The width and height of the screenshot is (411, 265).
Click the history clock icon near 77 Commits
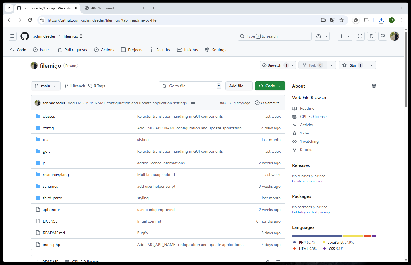pos(257,103)
